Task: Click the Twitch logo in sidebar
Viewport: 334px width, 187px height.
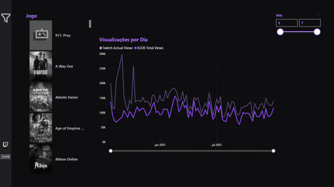Action: [5, 144]
